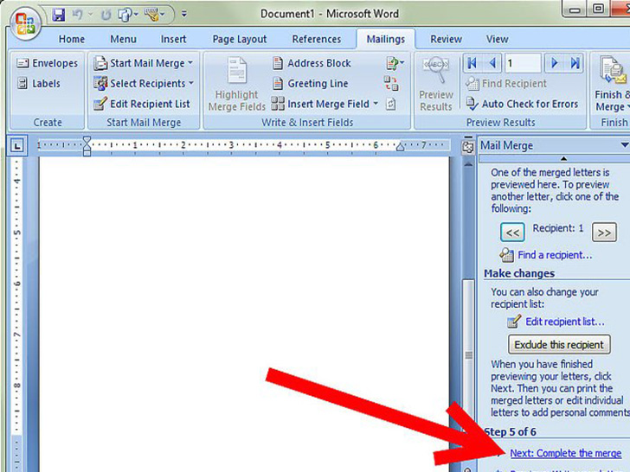Open Insert Merge Field dropdown arrow
The image size is (630, 472).
pos(376,104)
